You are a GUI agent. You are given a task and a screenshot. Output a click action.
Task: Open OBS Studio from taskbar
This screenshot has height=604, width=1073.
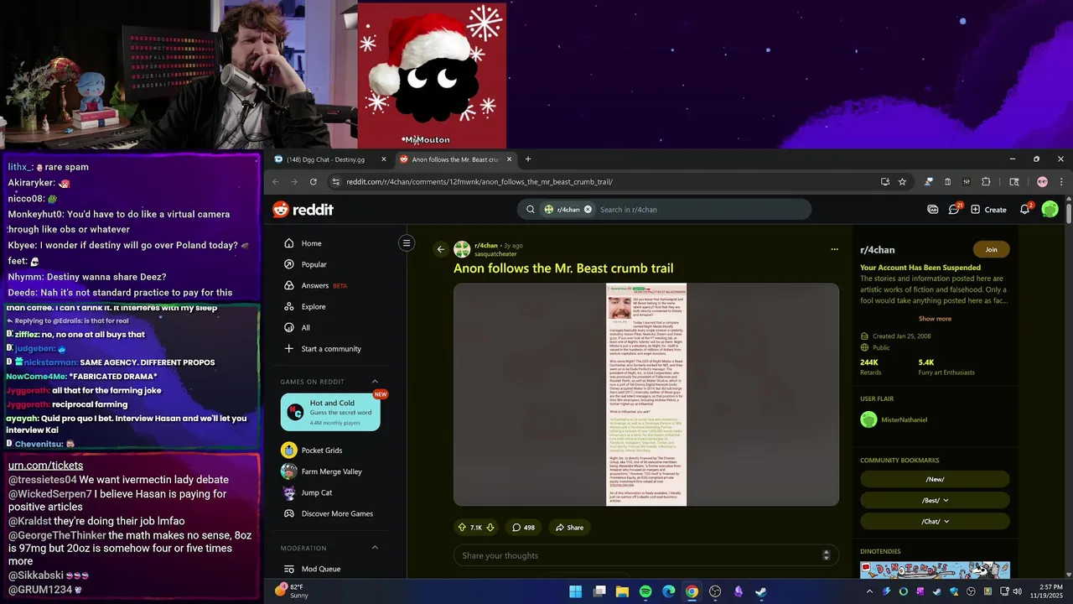715,591
